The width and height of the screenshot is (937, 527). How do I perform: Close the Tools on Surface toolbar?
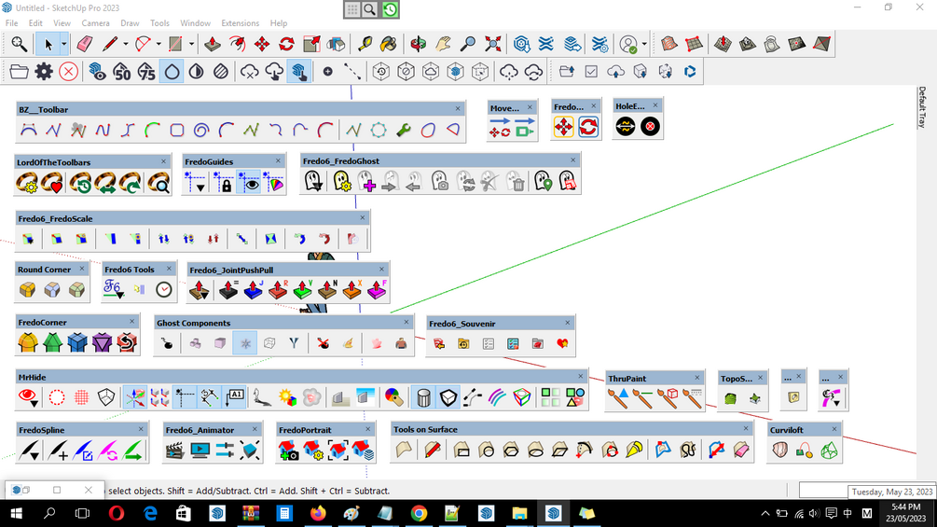746,428
